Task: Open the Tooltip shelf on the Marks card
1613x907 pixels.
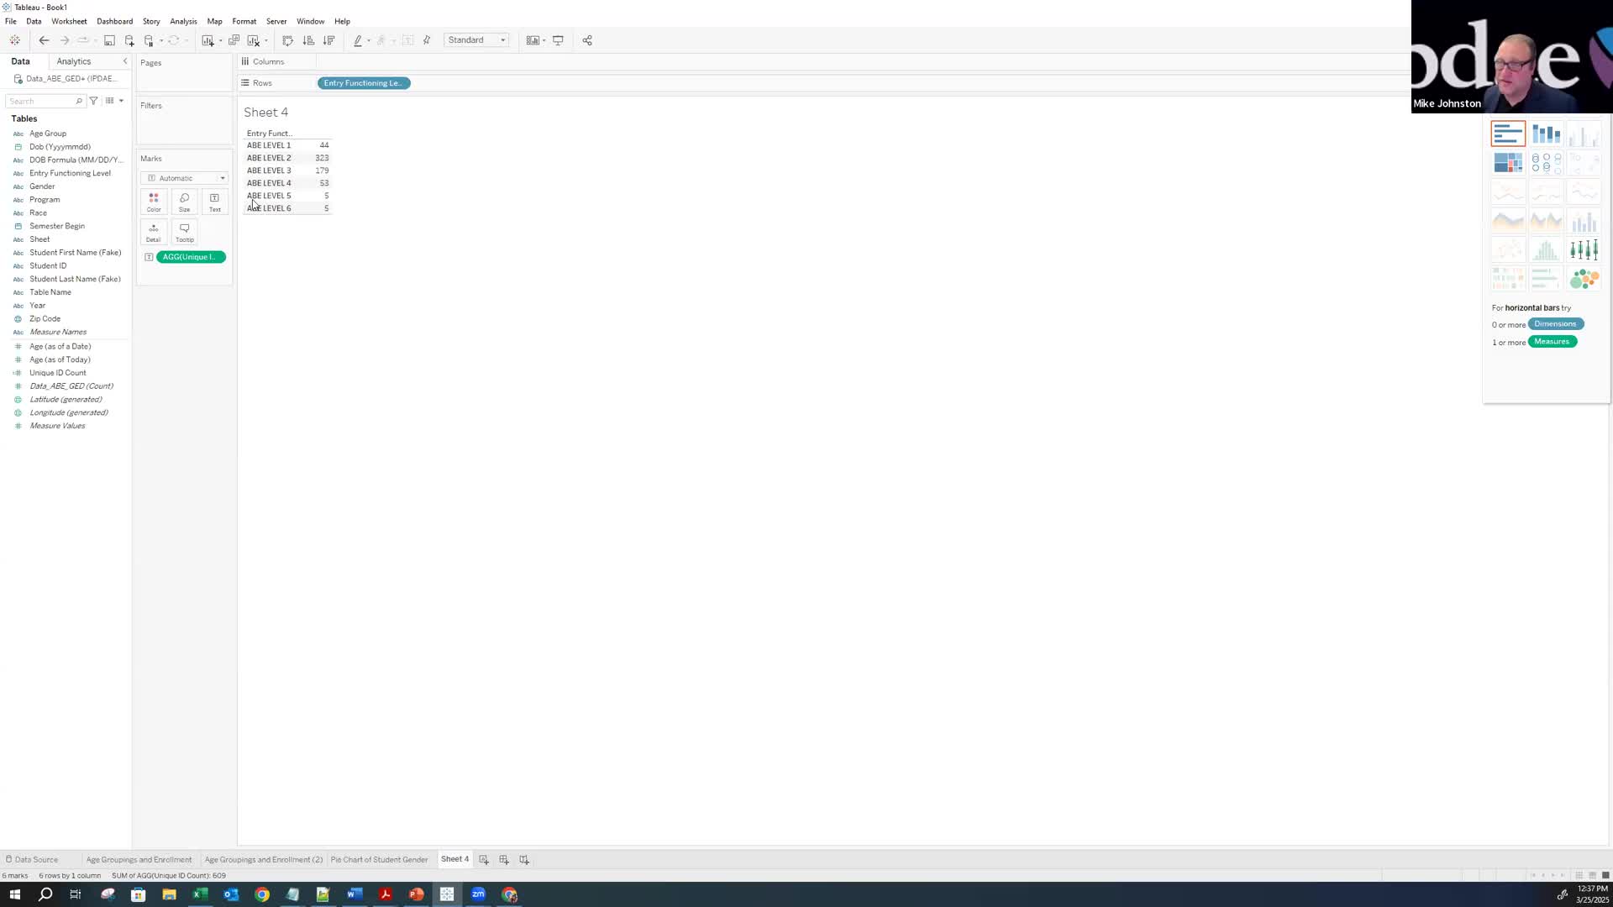Action: point(184,231)
